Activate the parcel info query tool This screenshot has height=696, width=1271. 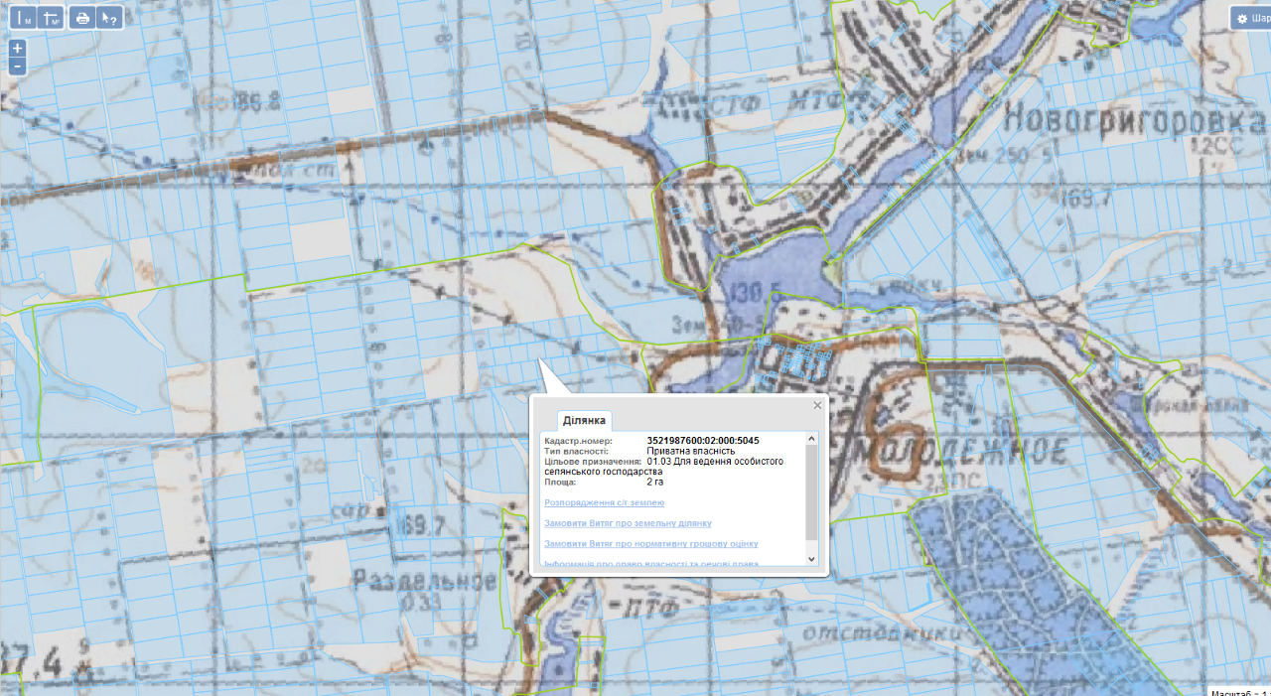[109, 18]
